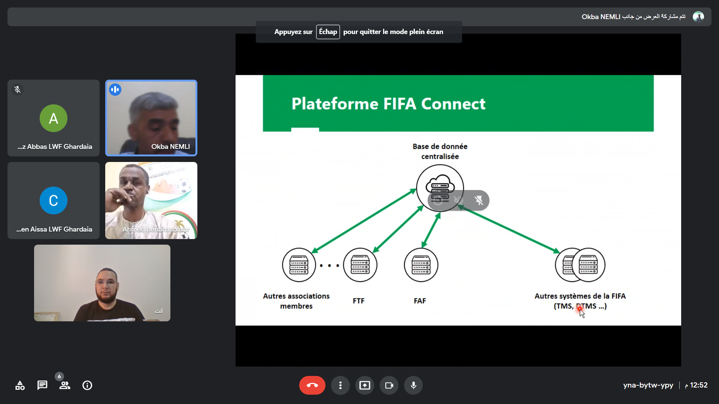Toggle the camera on or off
719x404 pixels.
[389, 385]
